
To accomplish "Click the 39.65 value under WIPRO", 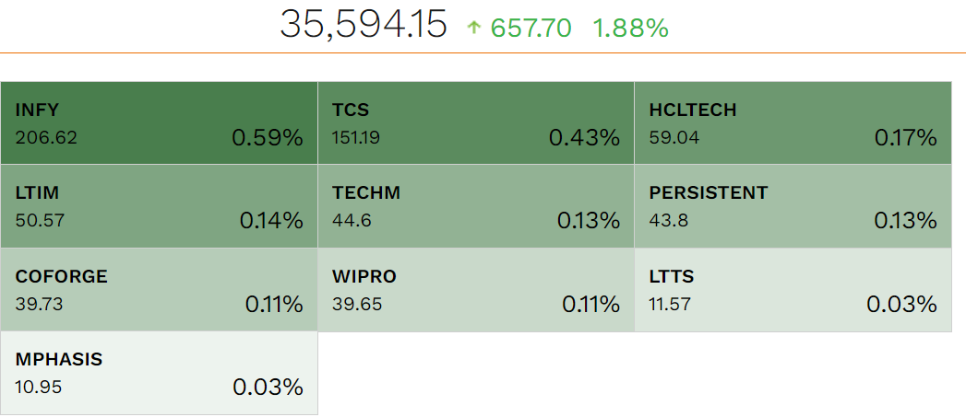I will pyautogui.click(x=356, y=305).
